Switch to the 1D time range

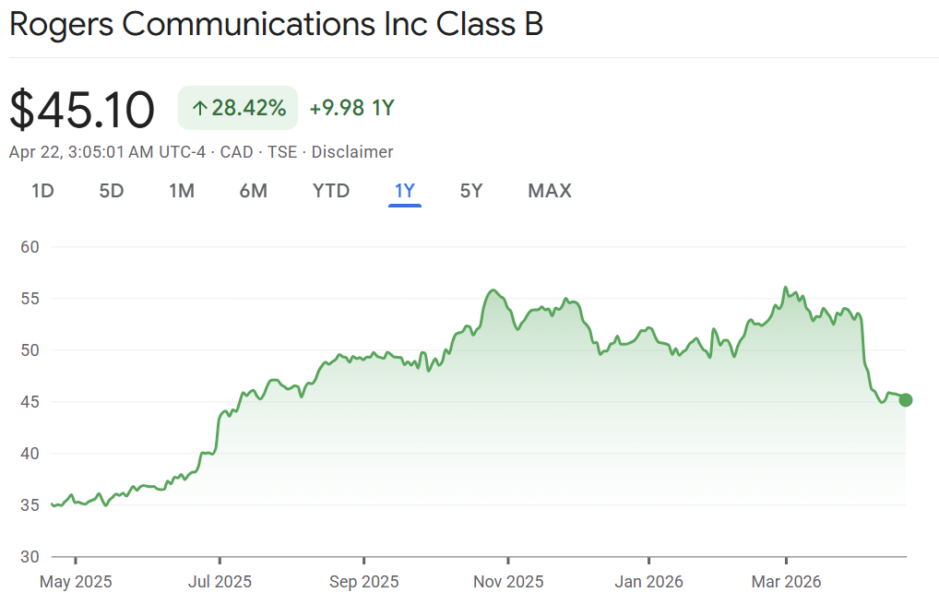pyautogui.click(x=42, y=191)
